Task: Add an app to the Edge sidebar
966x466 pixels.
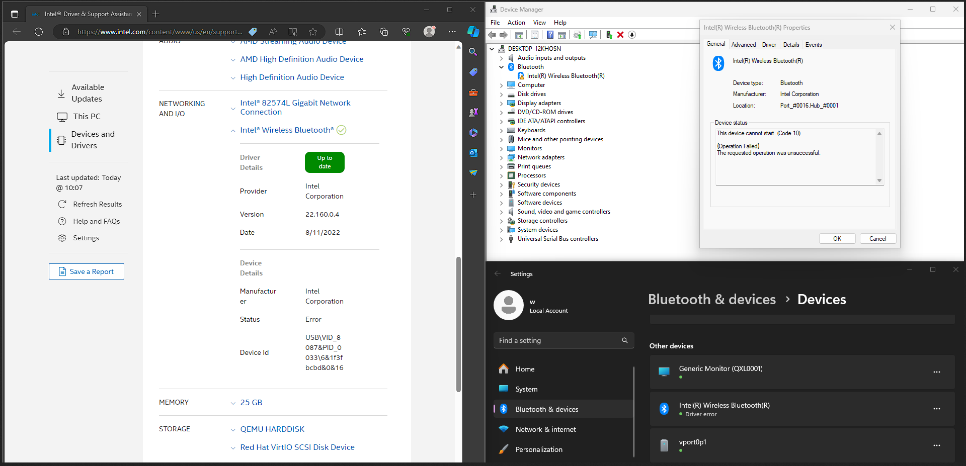Action: [473, 195]
